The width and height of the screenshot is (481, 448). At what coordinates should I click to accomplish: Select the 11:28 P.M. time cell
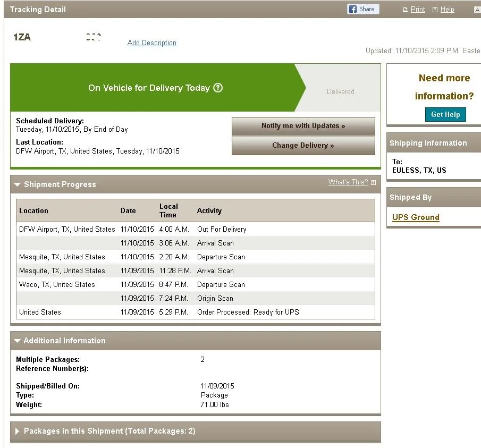(x=175, y=271)
